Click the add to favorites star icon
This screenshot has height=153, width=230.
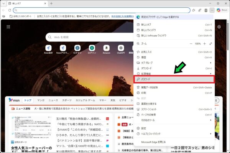pos(194,10)
